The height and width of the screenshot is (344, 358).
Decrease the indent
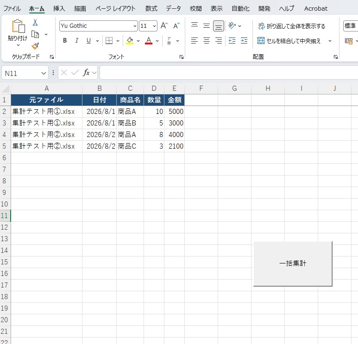click(x=232, y=41)
